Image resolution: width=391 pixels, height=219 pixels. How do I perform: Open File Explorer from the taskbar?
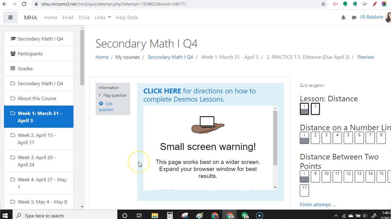155,215
